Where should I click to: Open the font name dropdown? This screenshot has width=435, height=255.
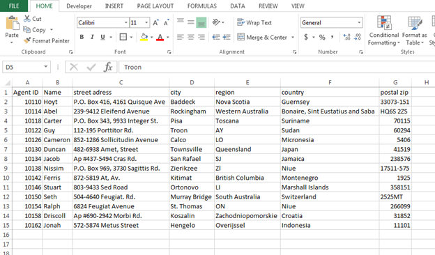click(126, 23)
